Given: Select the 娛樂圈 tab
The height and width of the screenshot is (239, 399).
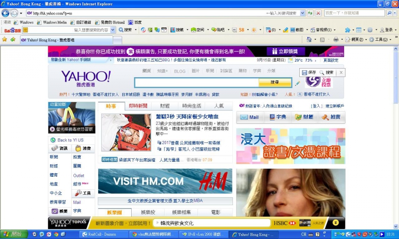Looking at the screenshot, I should point(115,212).
